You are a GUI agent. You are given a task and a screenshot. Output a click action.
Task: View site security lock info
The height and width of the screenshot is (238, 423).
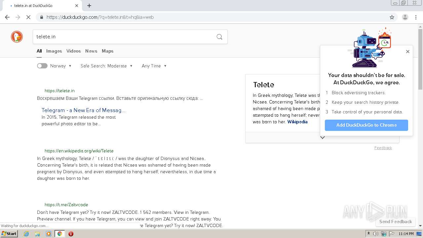[42, 17]
